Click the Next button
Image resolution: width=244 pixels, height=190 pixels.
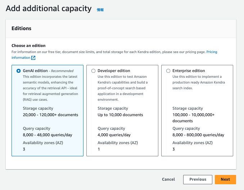[225, 180]
